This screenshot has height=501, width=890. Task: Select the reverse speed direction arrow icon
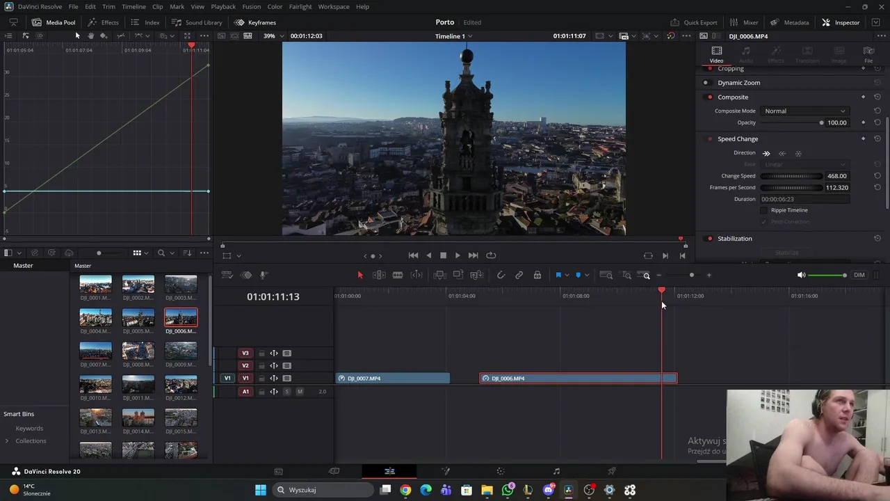(782, 154)
